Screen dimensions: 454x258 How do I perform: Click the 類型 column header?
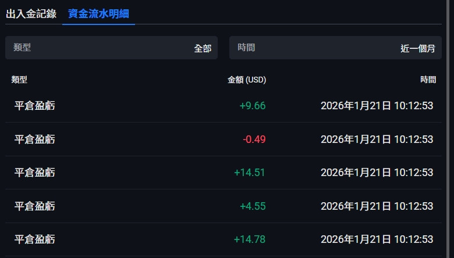coord(19,80)
